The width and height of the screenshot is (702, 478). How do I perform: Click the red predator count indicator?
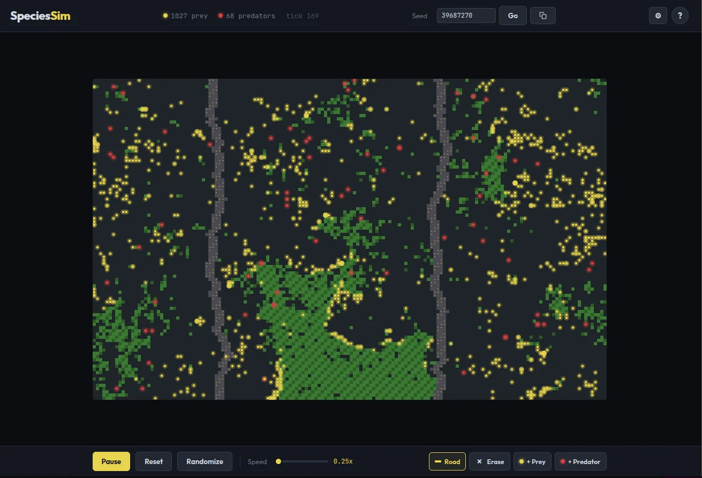[x=246, y=16]
